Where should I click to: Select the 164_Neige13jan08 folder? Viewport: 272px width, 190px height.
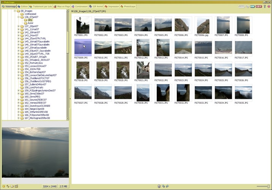pyautogui.click(x=34, y=109)
